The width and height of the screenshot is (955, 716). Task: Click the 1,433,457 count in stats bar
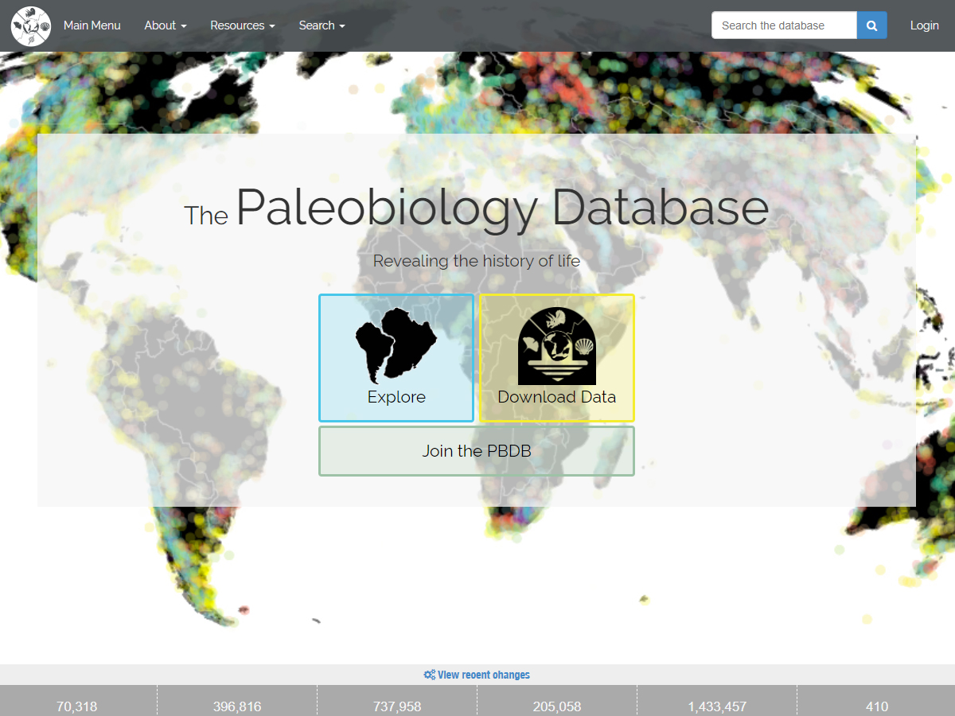[x=717, y=706]
